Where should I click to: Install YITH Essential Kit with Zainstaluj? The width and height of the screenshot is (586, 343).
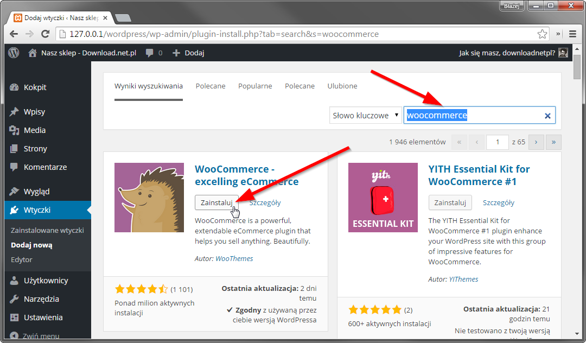coord(450,202)
